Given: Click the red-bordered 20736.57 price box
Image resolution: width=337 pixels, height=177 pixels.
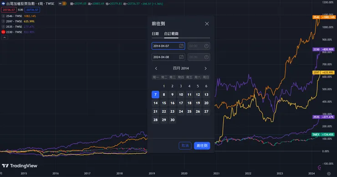Looking at the screenshot, I should [x=9, y=10].
